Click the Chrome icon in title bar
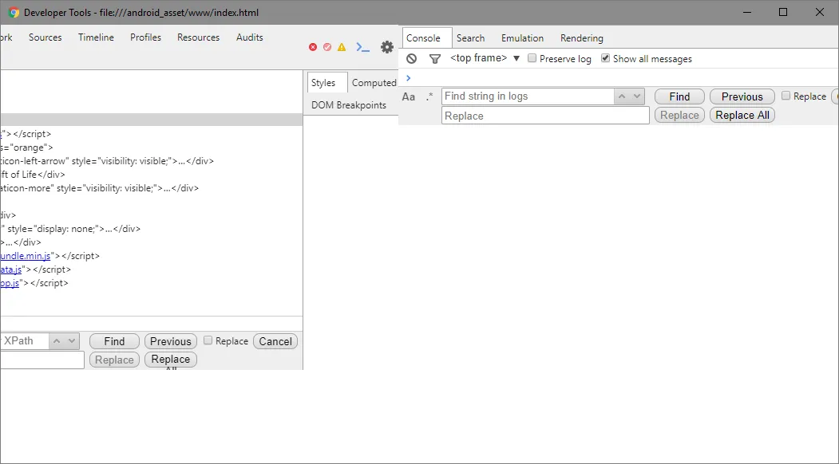Screen dimensions: 839x464 click(x=14, y=12)
